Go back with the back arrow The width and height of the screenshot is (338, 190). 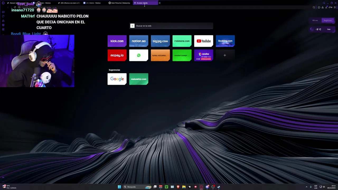pyautogui.click(x=8, y=7)
